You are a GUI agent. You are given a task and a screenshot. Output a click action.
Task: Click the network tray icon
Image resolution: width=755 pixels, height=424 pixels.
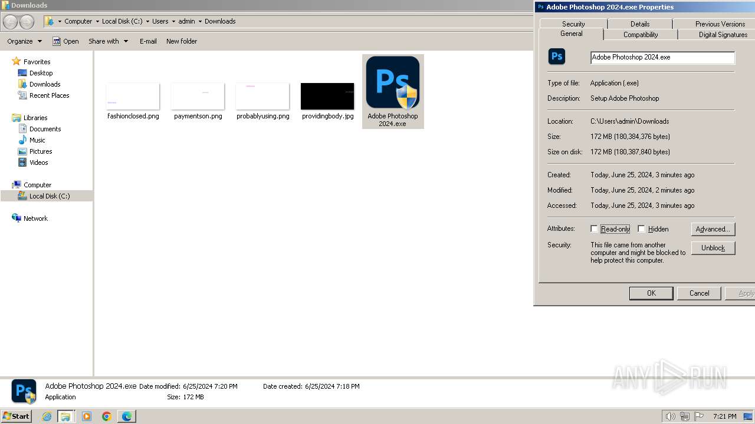(685, 416)
